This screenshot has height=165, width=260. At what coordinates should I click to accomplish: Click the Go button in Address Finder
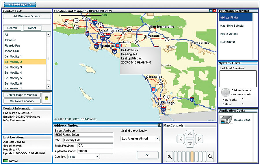click(147, 155)
